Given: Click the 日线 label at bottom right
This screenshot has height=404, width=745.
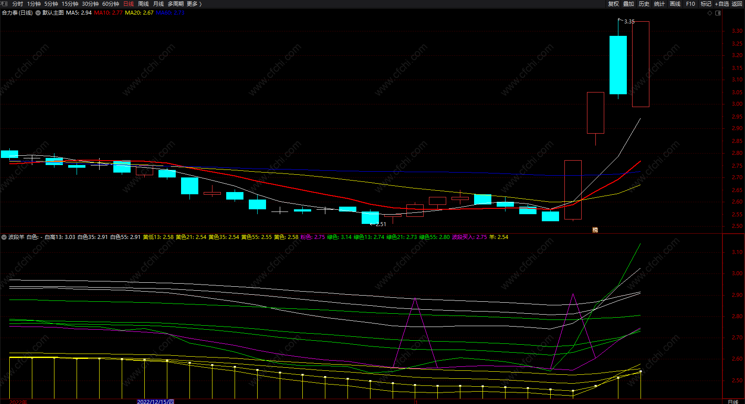Looking at the screenshot, I should [733, 401].
